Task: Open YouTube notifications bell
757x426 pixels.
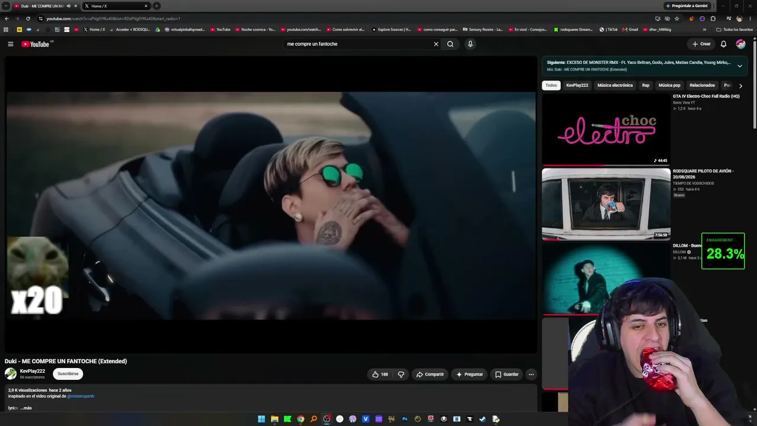Action: coord(723,44)
